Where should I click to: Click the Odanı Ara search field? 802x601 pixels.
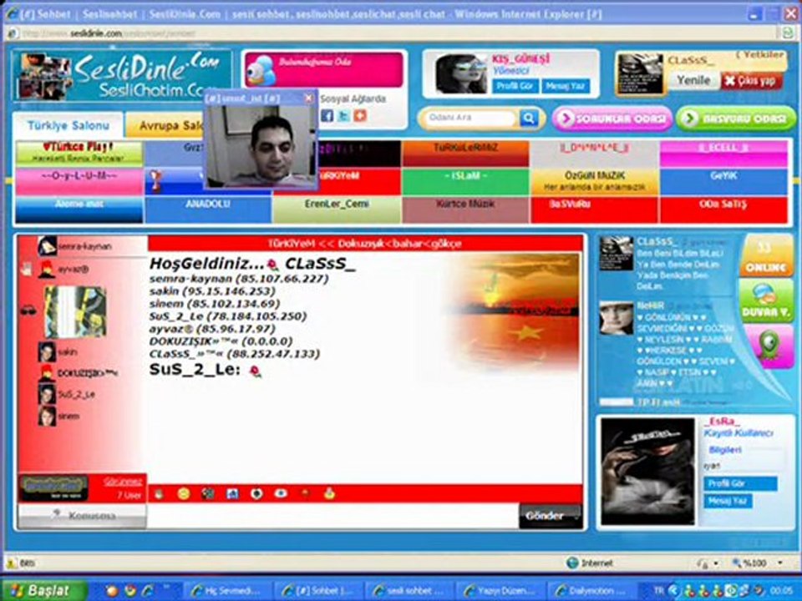tap(470, 118)
